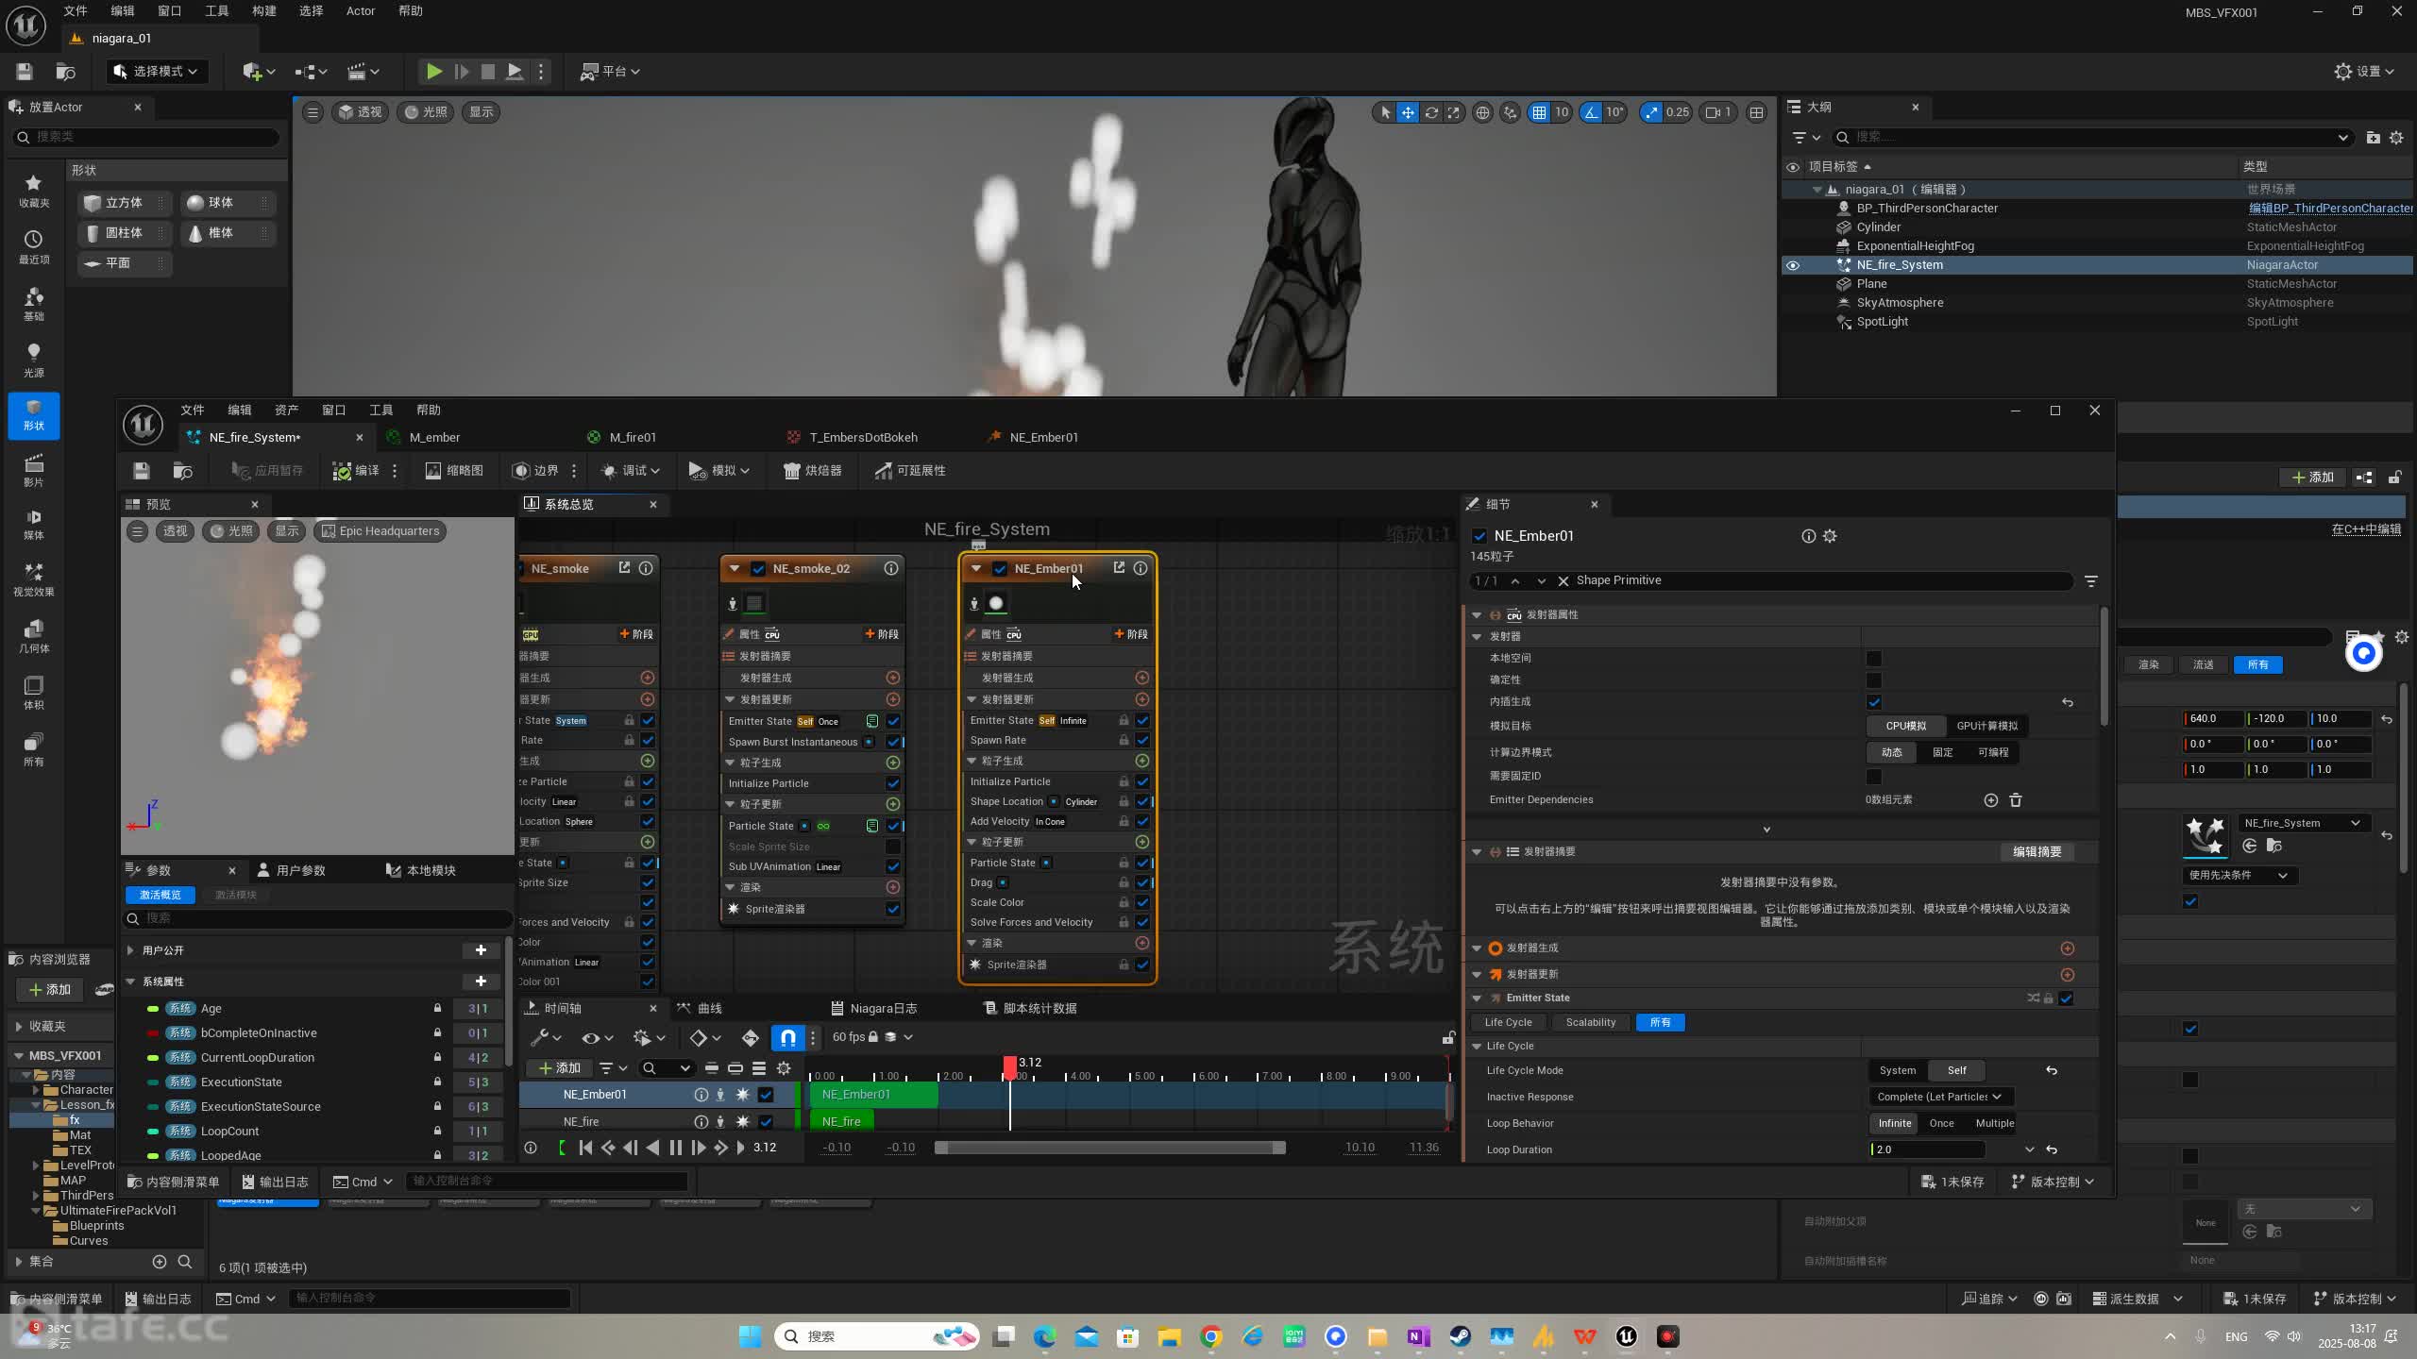Image resolution: width=2417 pixels, height=1359 pixels.
Task: Collapse the NE_smoke_02 emitter node
Action: pos(734,569)
